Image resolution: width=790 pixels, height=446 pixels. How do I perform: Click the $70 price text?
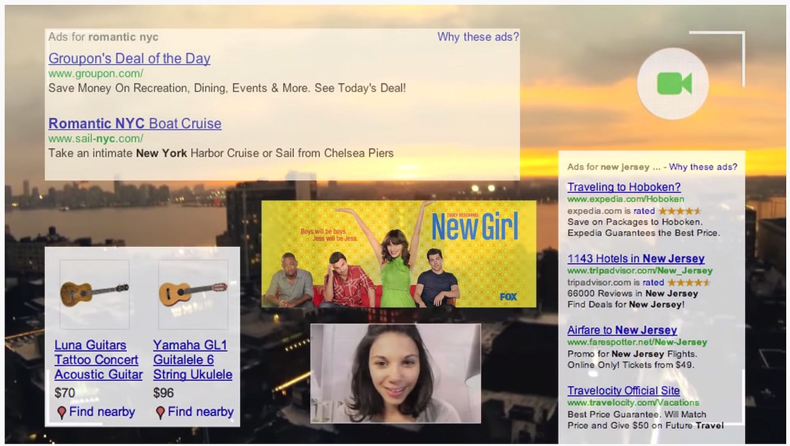[x=65, y=393]
